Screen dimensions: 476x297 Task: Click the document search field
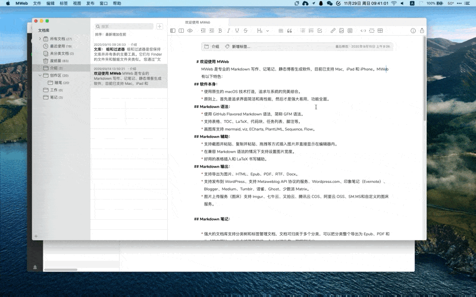pos(124,26)
